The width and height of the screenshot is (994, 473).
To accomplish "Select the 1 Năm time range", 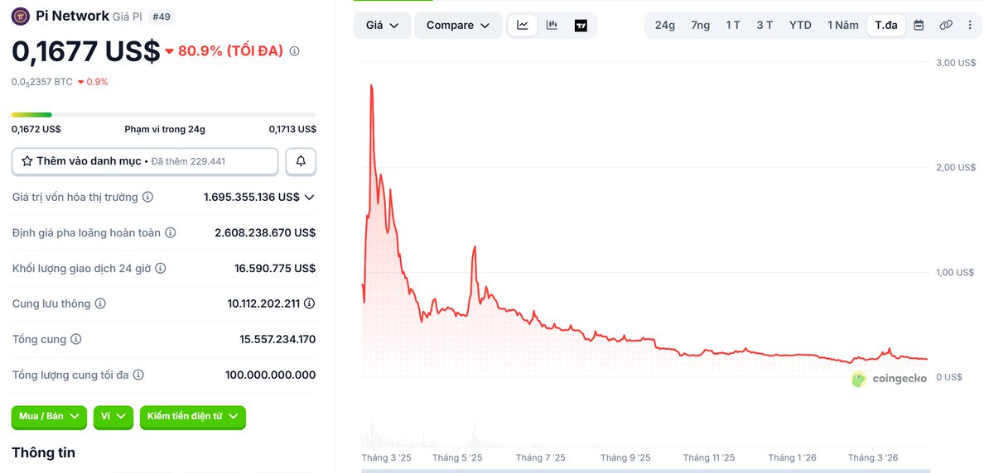I will click(x=842, y=25).
